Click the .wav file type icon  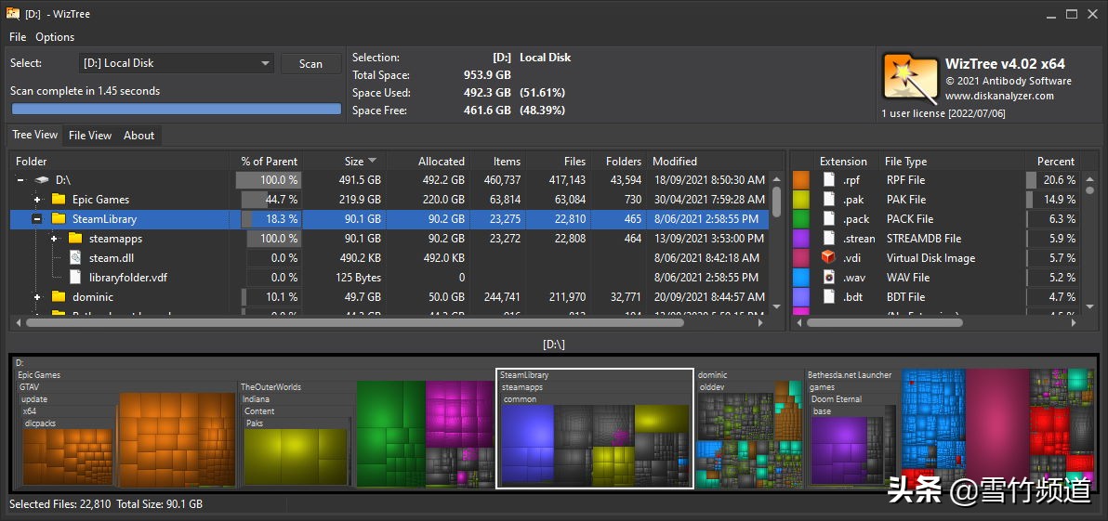pos(828,278)
